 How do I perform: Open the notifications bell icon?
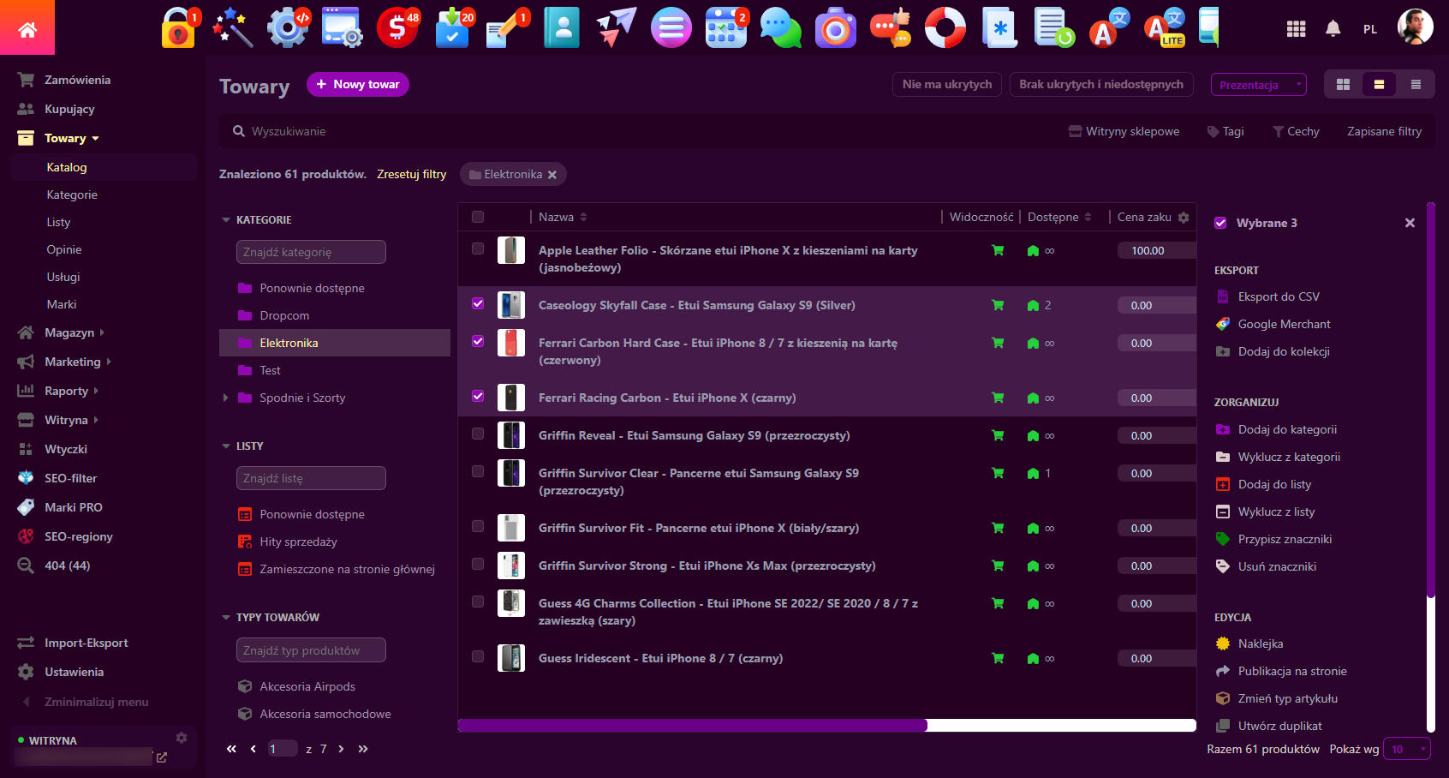click(x=1333, y=29)
